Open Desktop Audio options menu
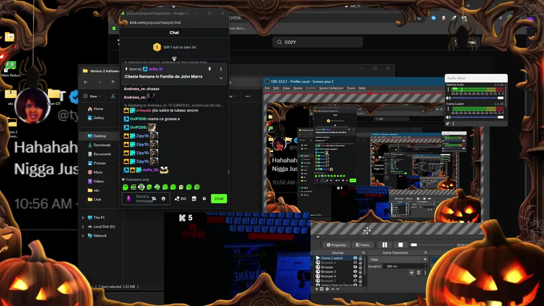544x306 pixels. 448,90
